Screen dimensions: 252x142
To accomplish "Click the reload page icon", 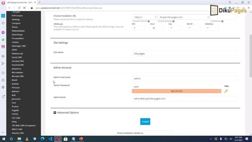I will (19, 8).
